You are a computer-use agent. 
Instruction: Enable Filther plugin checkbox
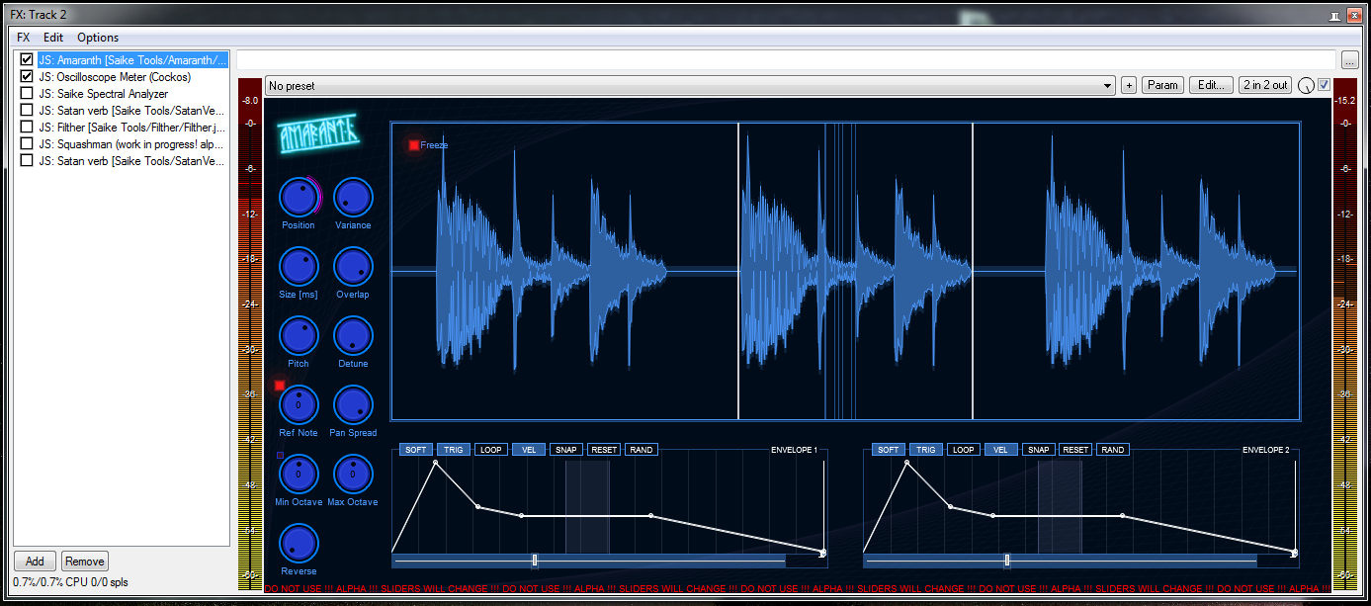[x=27, y=127]
